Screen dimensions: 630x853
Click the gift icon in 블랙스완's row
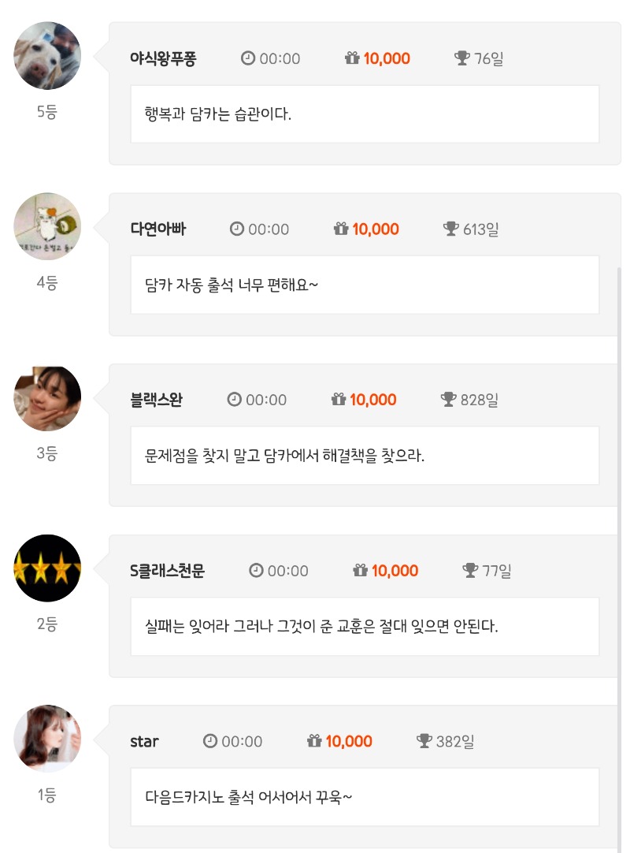coord(339,400)
